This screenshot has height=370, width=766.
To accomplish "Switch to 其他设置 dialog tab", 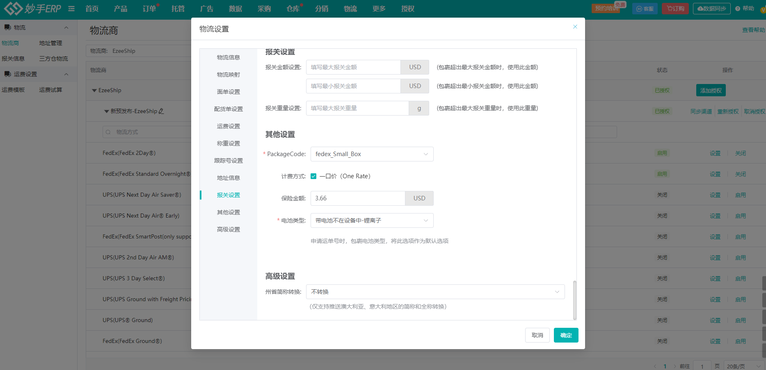I will (x=229, y=212).
